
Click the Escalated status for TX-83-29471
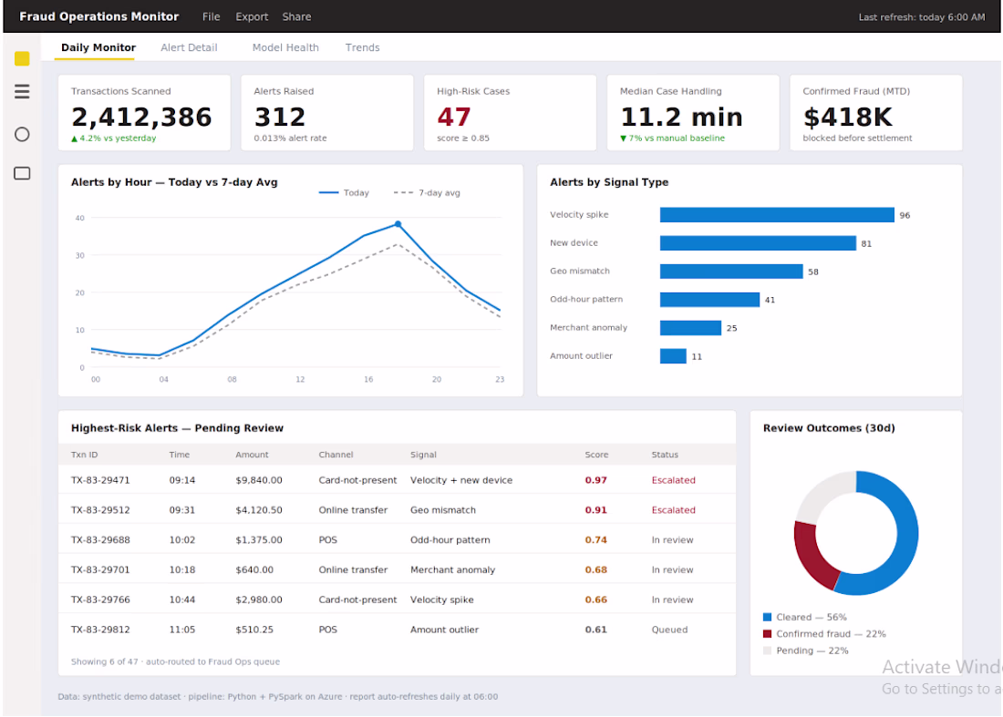point(673,480)
